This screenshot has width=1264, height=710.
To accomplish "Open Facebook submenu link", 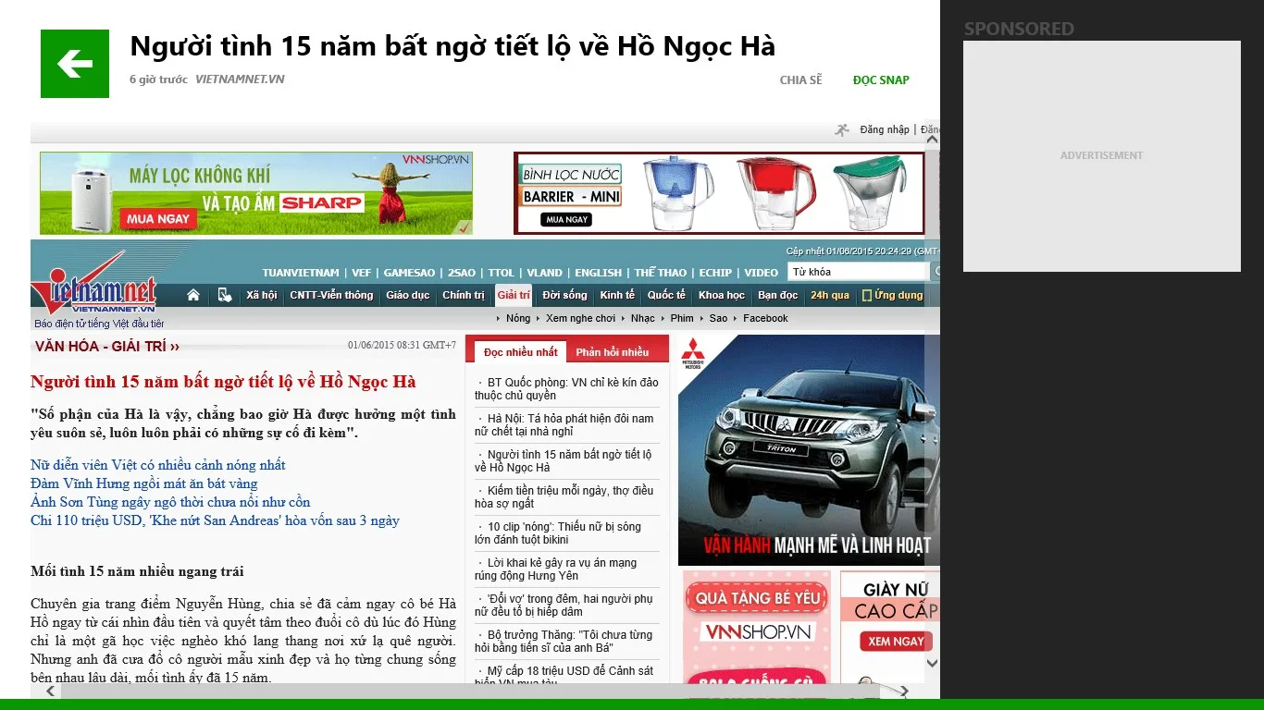I will pyautogui.click(x=765, y=318).
